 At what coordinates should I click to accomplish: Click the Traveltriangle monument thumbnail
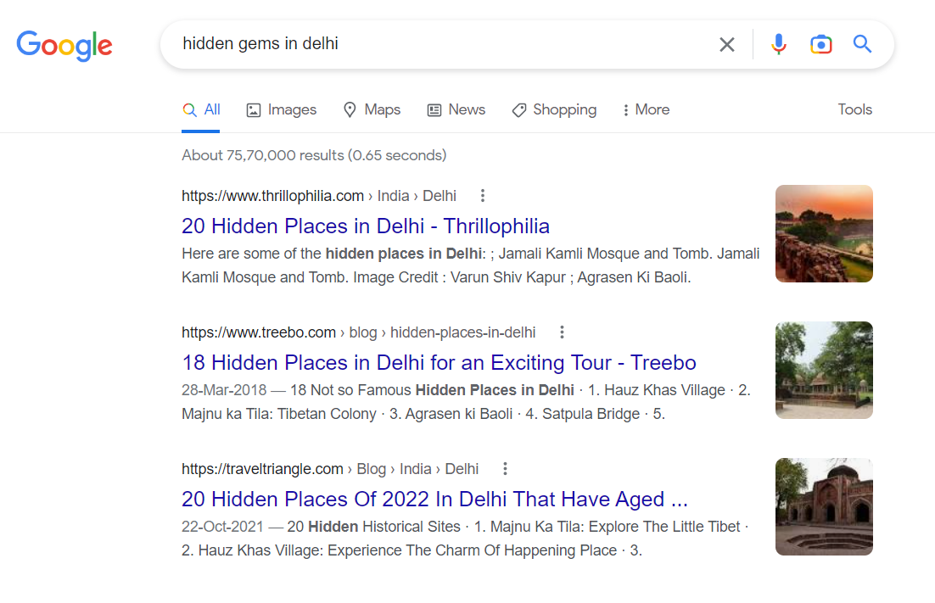click(824, 506)
